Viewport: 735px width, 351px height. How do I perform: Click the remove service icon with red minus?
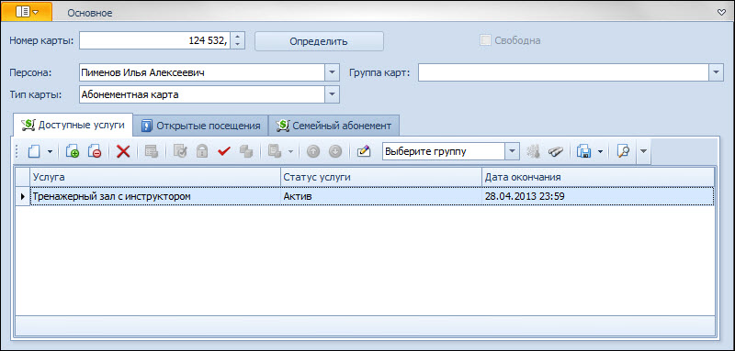point(95,151)
